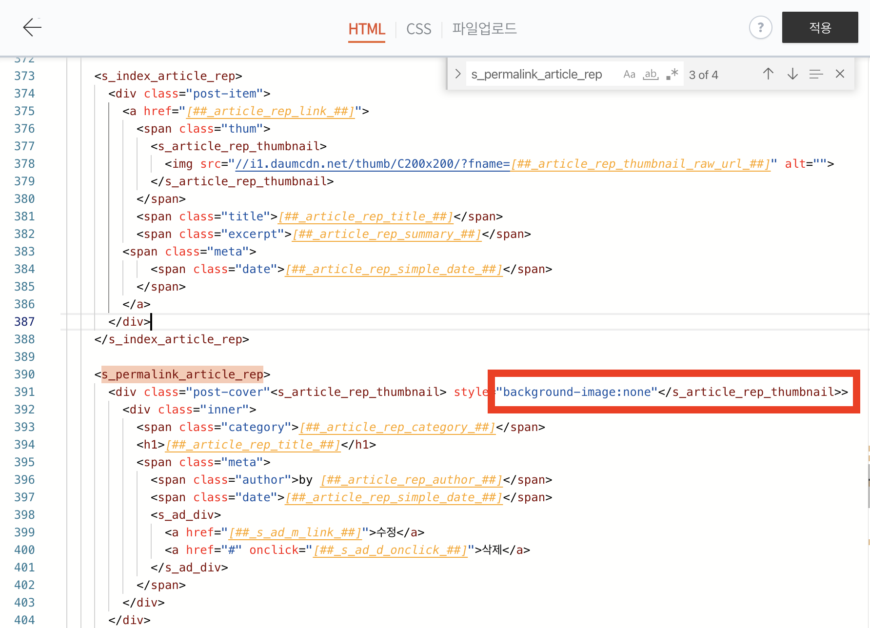
Task: Select [##_s_ad_d_onclick_##] placeholder
Action: click(x=390, y=550)
